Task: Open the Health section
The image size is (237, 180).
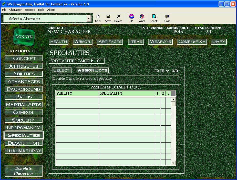Action: 59,42
